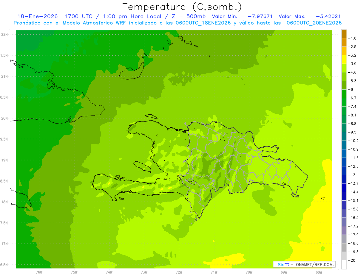Image resolution: width=358 pixels, height=276 pixels.
Task: Click the 'Valor Max. = -3.42021' value
Action: [309, 17]
